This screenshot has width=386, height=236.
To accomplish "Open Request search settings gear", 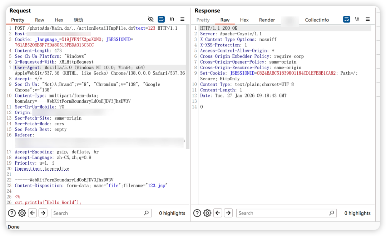I will pyautogui.click(x=22, y=213).
